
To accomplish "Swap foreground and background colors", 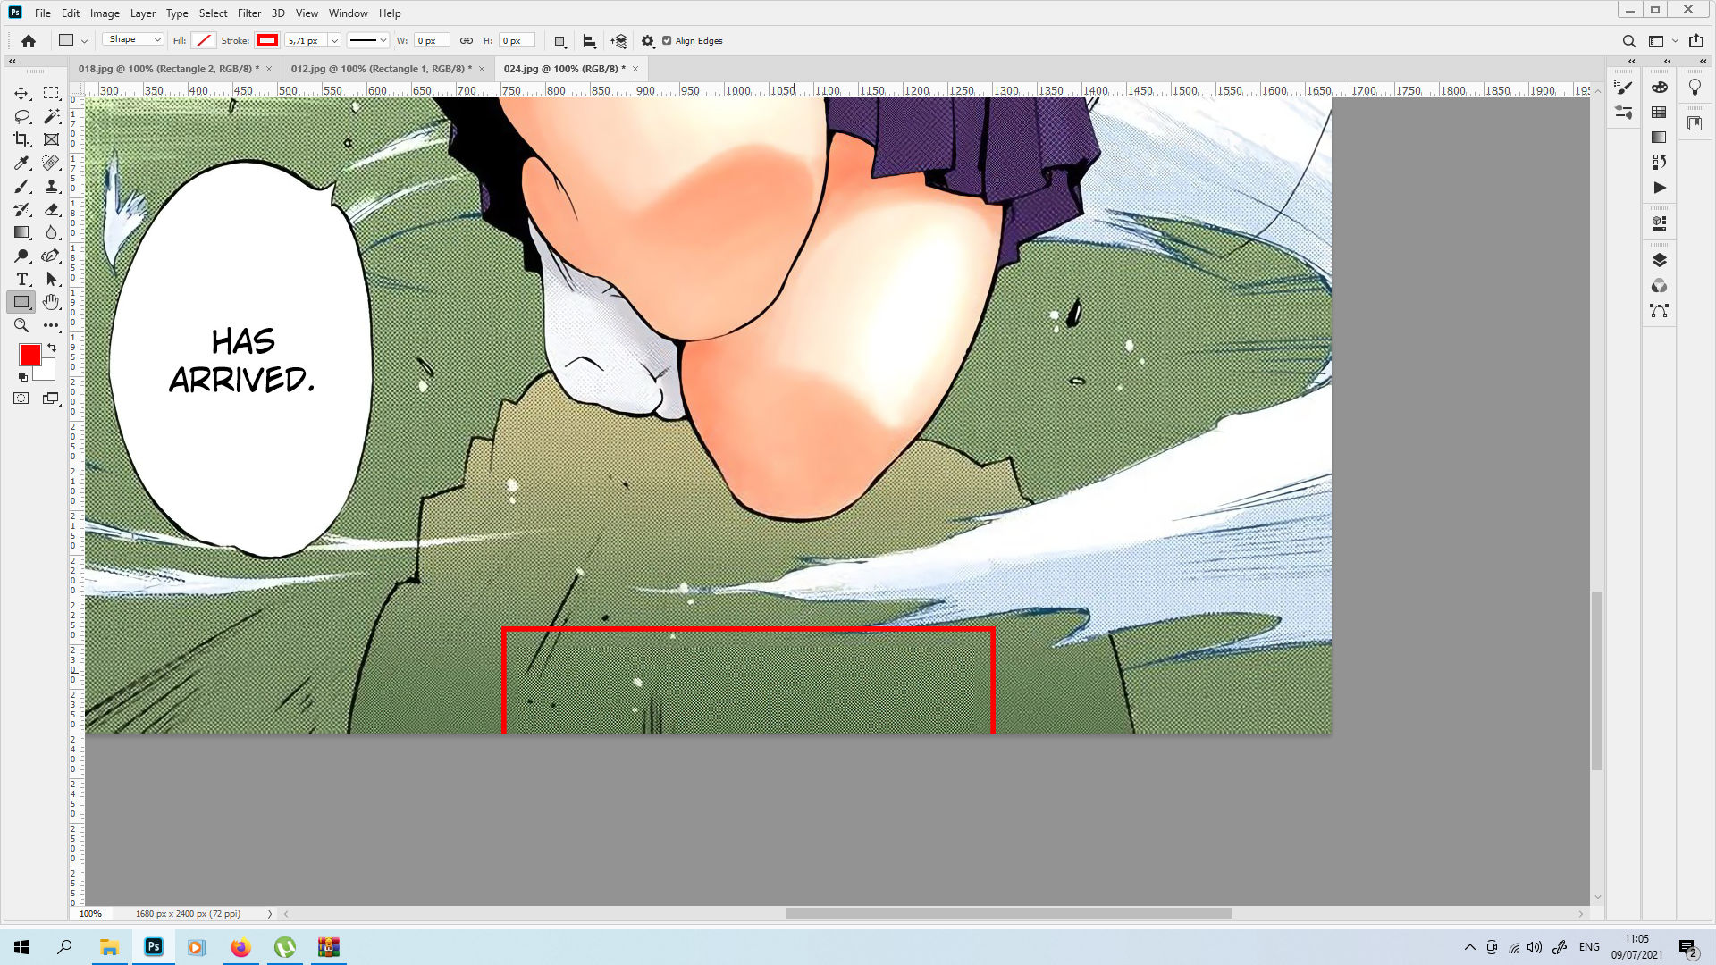I will point(52,348).
